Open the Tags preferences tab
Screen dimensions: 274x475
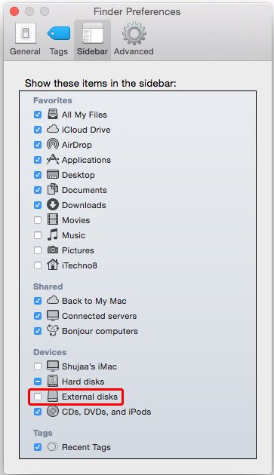click(59, 40)
